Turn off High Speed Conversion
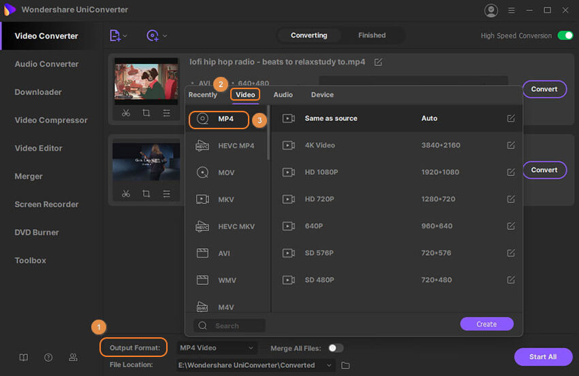579x376 pixels. pos(565,35)
